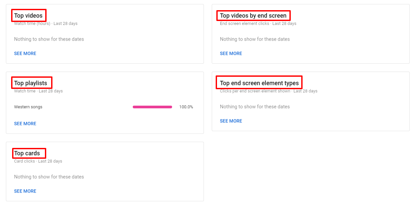Image resolution: width=414 pixels, height=204 pixels.
Task: Open SEE MORE under Top videos
Action: pyautogui.click(x=25, y=53)
